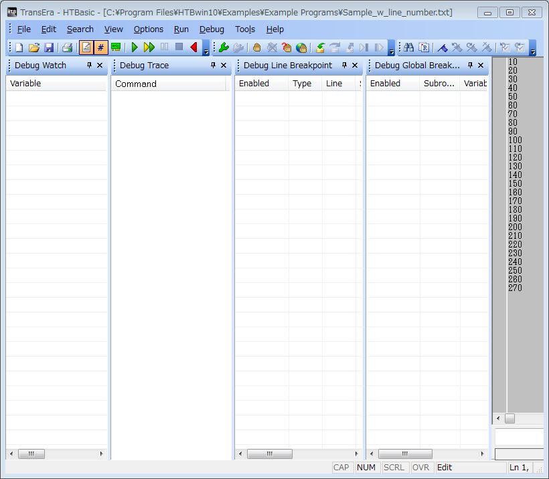Click the grayed run-to-cursor triangle with bar icon
This screenshot has width=549, height=479.
tap(364, 47)
